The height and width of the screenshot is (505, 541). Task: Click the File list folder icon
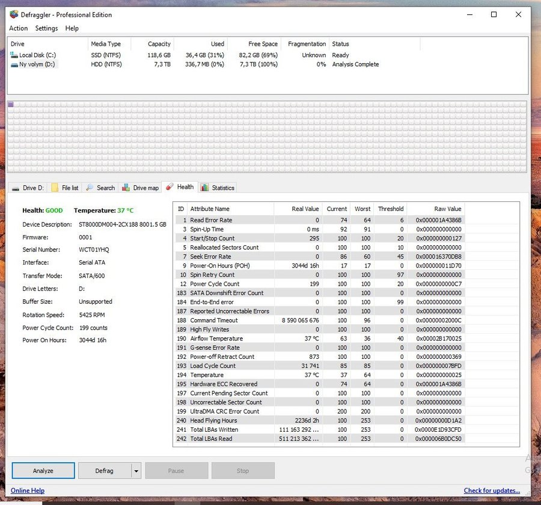tap(55, 188)
